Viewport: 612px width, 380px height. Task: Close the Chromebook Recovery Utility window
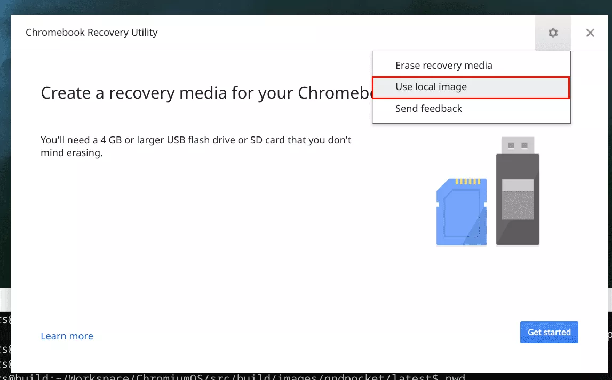click(x=590, y=33)
